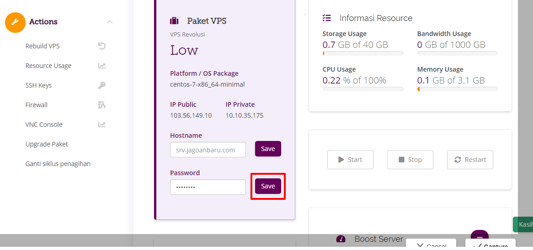Image resolution: width=533 pixels, height=250 pixels.
Task: Open Upgrade Paket menu item
Action: coord(47,144)
